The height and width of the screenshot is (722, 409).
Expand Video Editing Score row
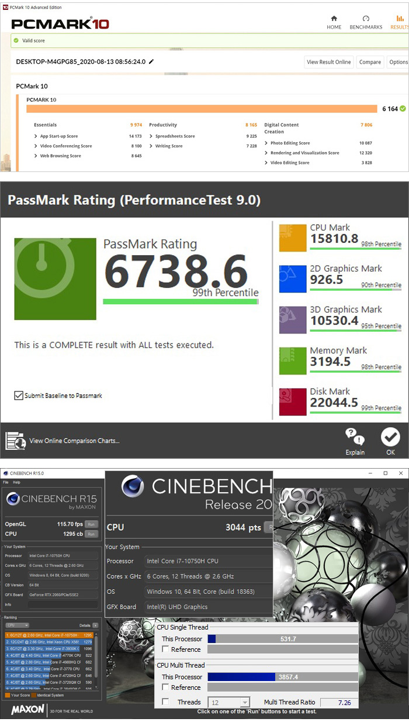coord(266,163)
